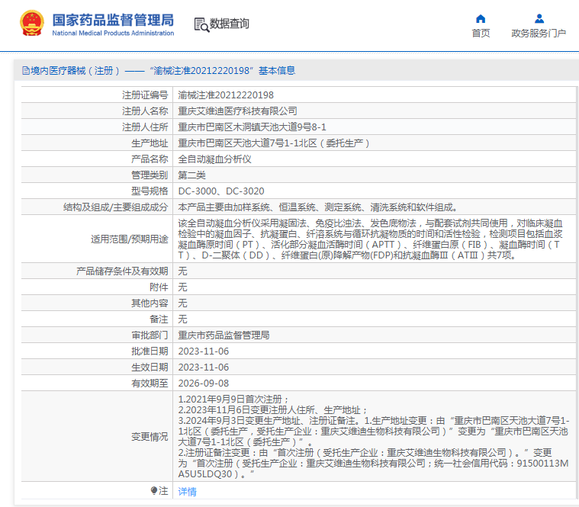Viewport: 579px width, 507px height.
Task: Select registrant name 重庆艾维迪医疗科技有限公司
Action: pos(237,111)
